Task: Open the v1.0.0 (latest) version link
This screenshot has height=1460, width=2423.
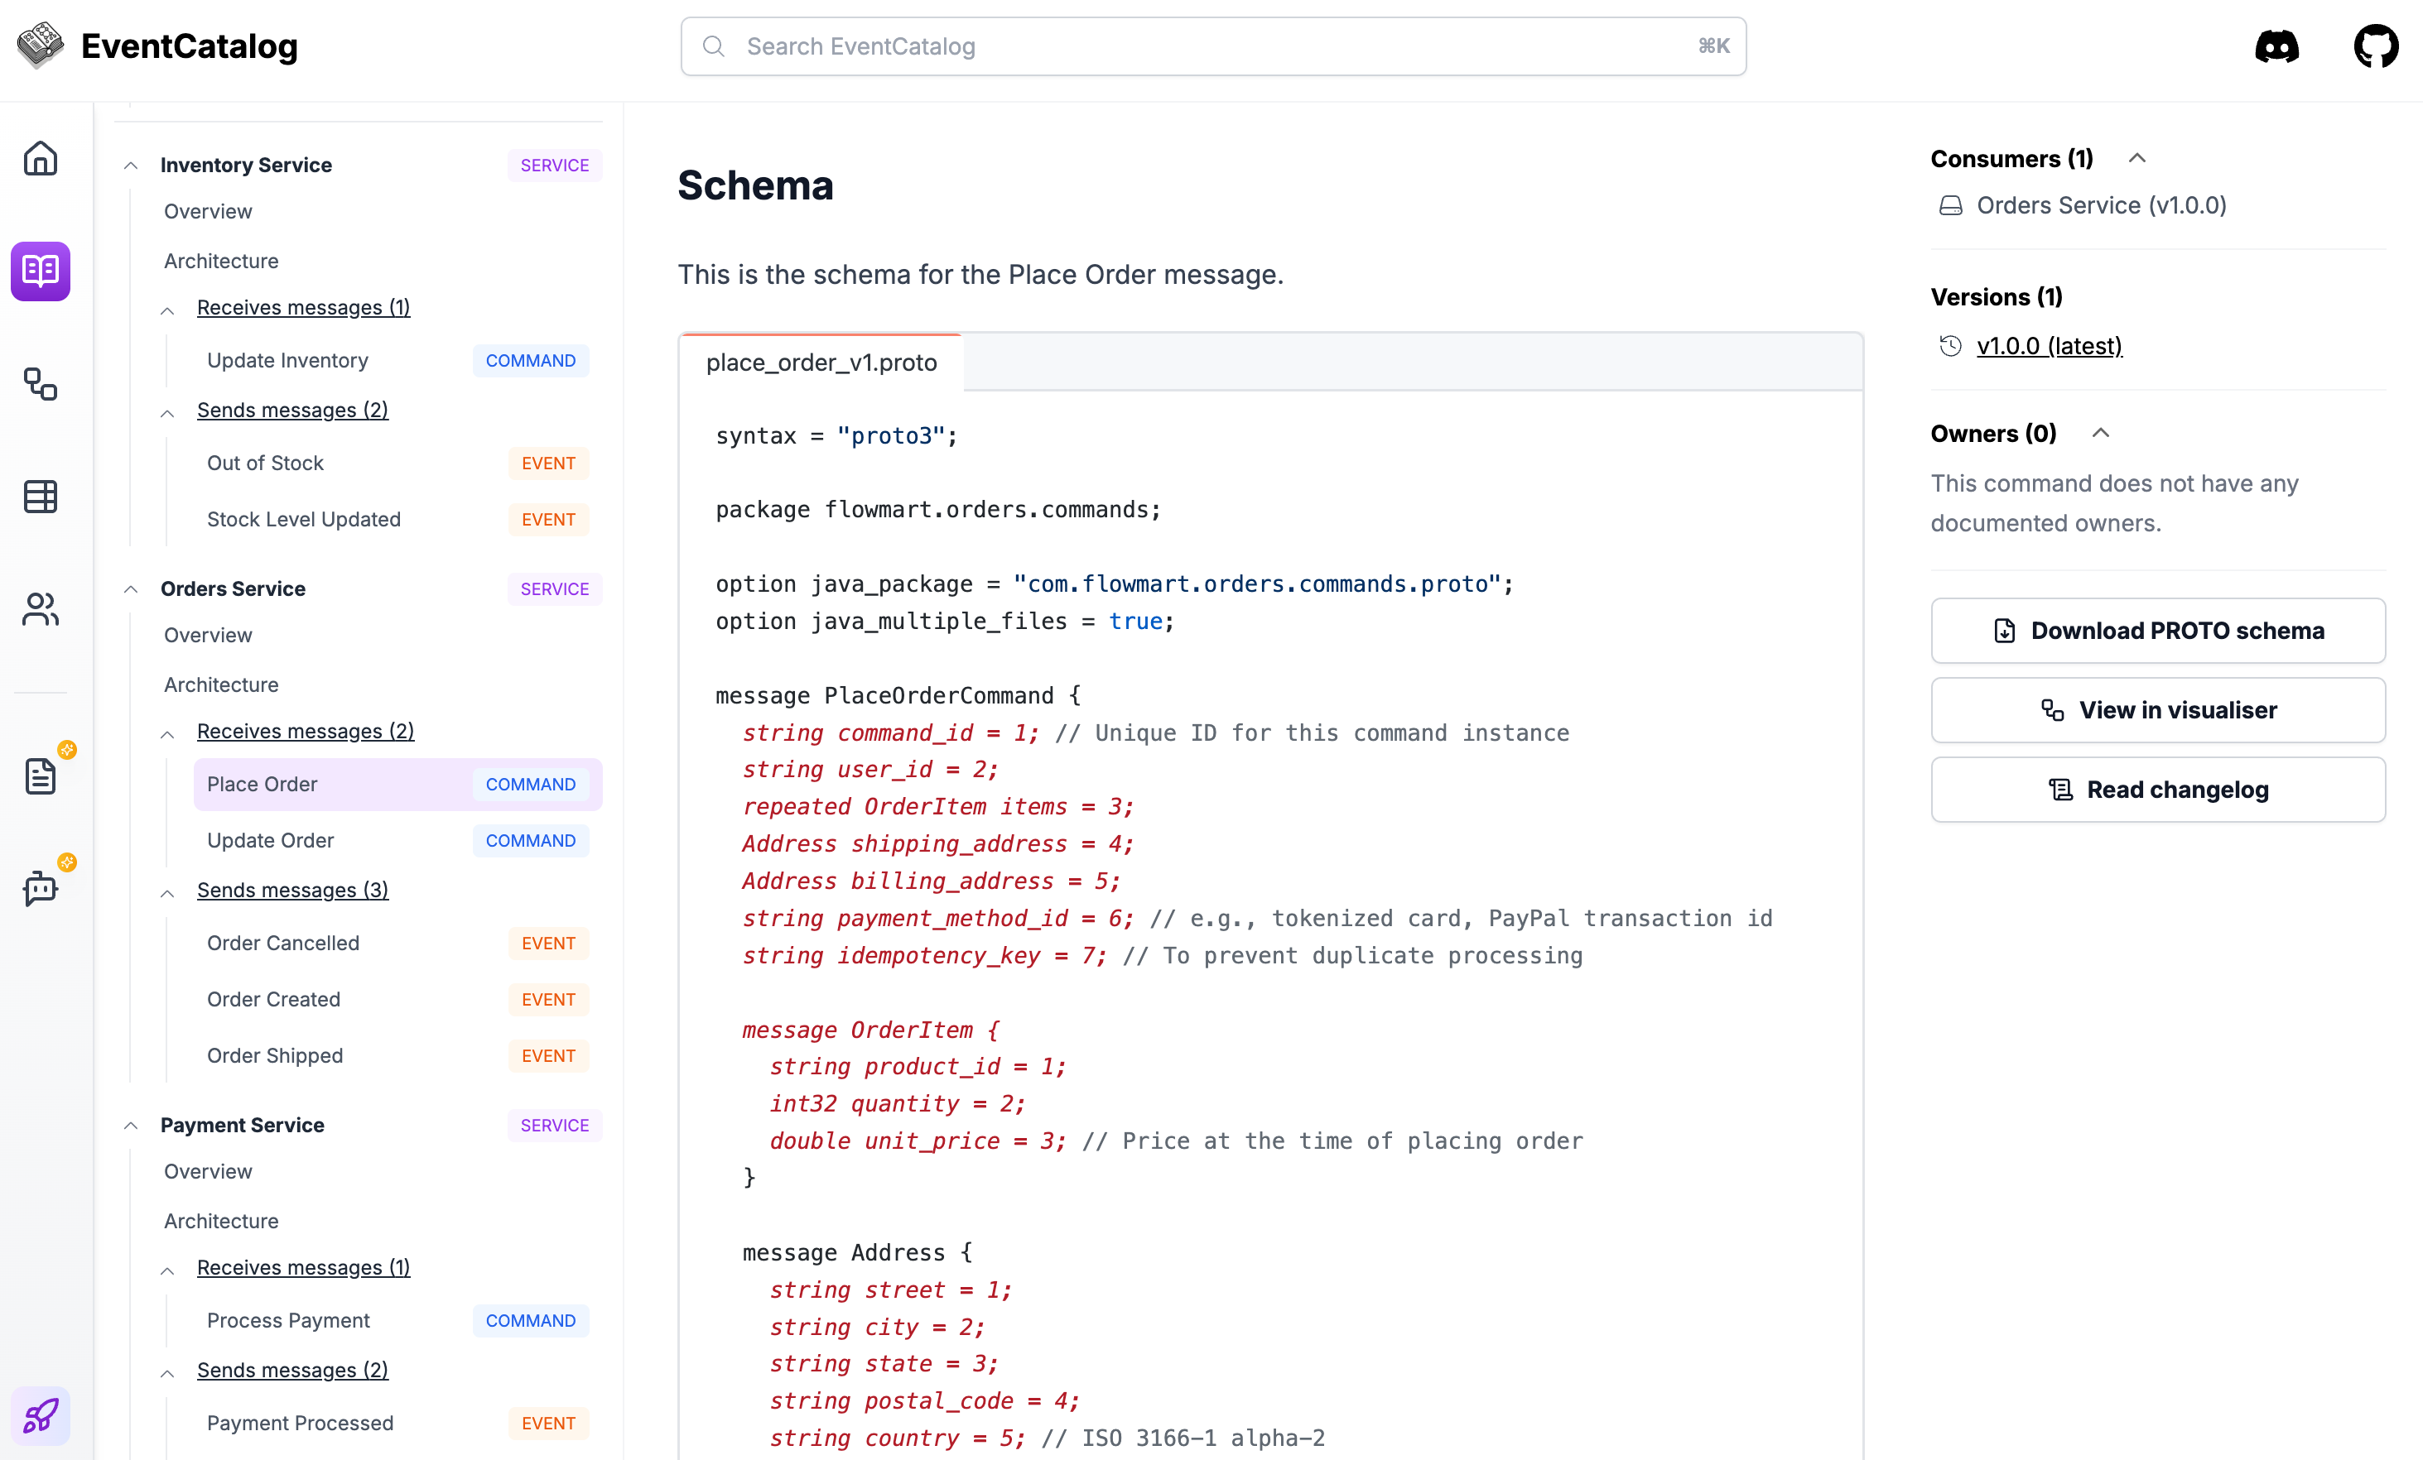Action: [x=2050, y=346]
